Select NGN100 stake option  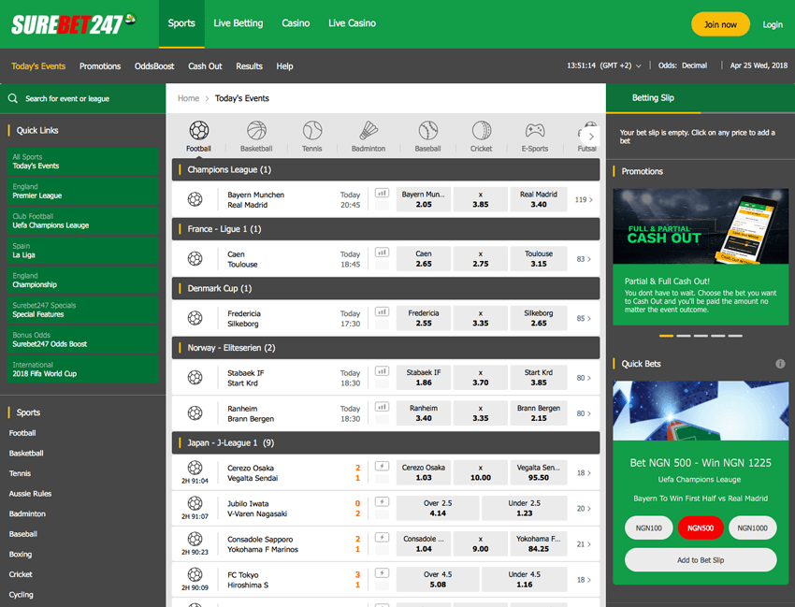click(x=649, y=528)
